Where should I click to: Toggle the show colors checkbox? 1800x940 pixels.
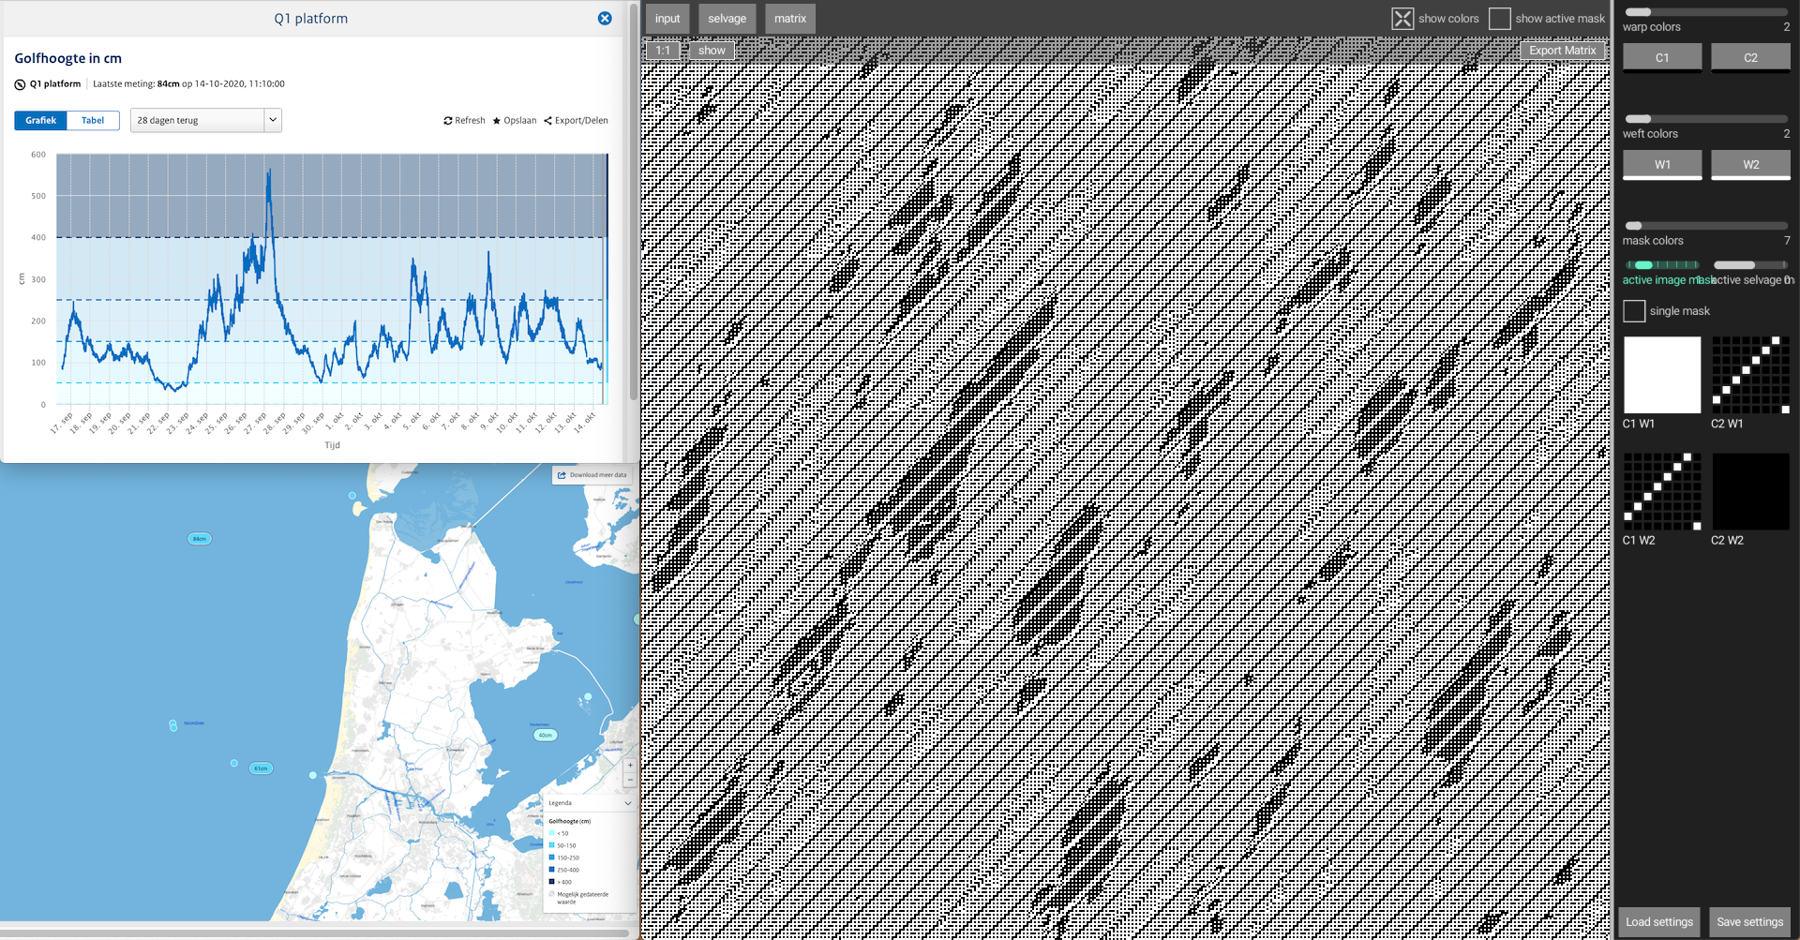(x=1402, y=19)
